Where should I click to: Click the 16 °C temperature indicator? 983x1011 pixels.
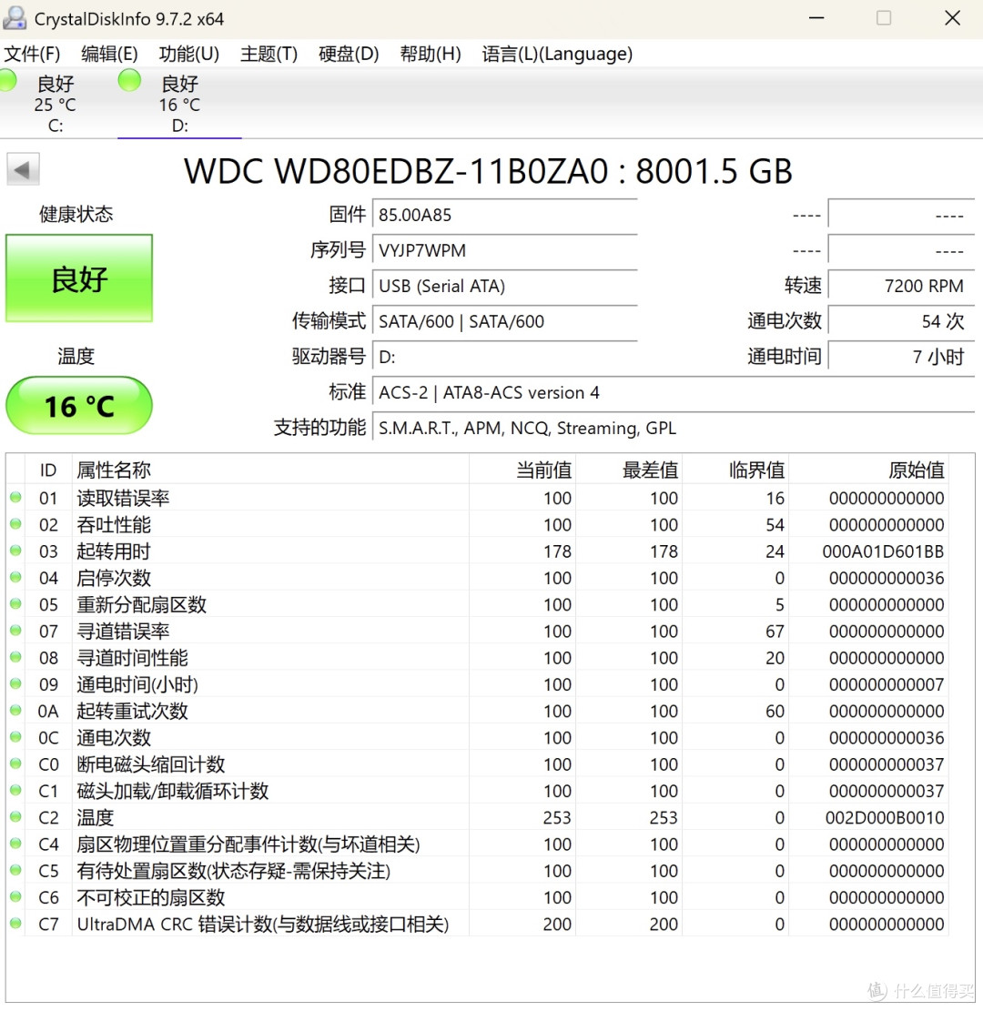79,406
